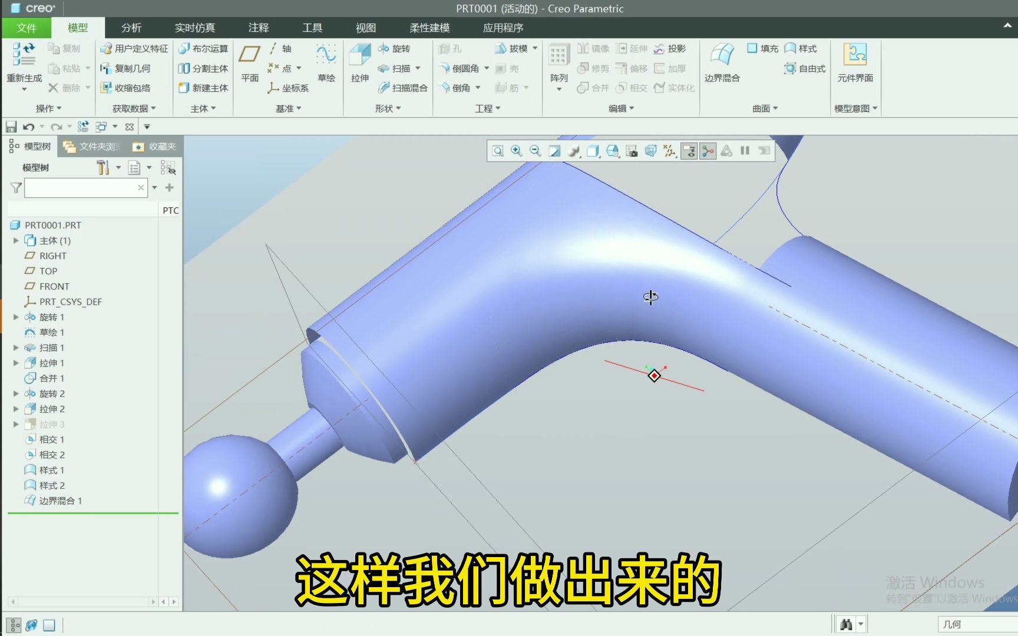
Task: Open the 文件 menu tab
Action: [x=27, y=28]
